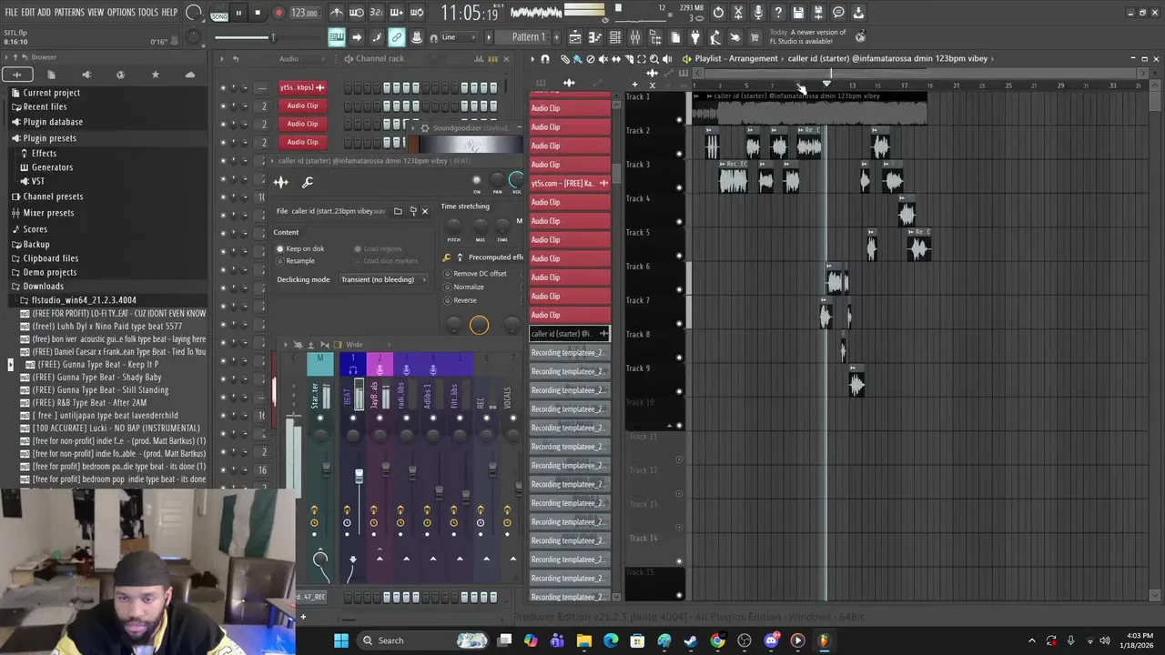1165x655 pixels.
Task: Select 'yt5s.com – [FREE] Ka..' clip in picker
Action: (x=570, y=183)
